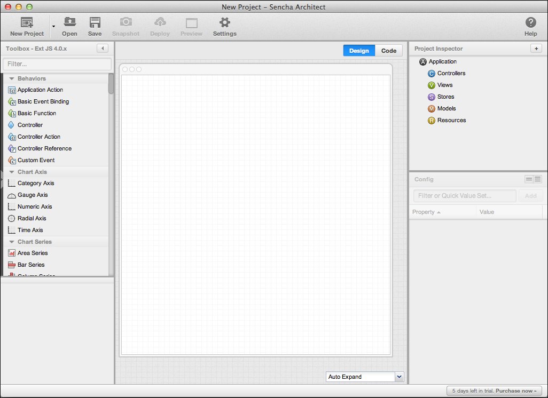548x398 pixels.
Task: Click the Preview window icon
Action: tap(192, 23)
